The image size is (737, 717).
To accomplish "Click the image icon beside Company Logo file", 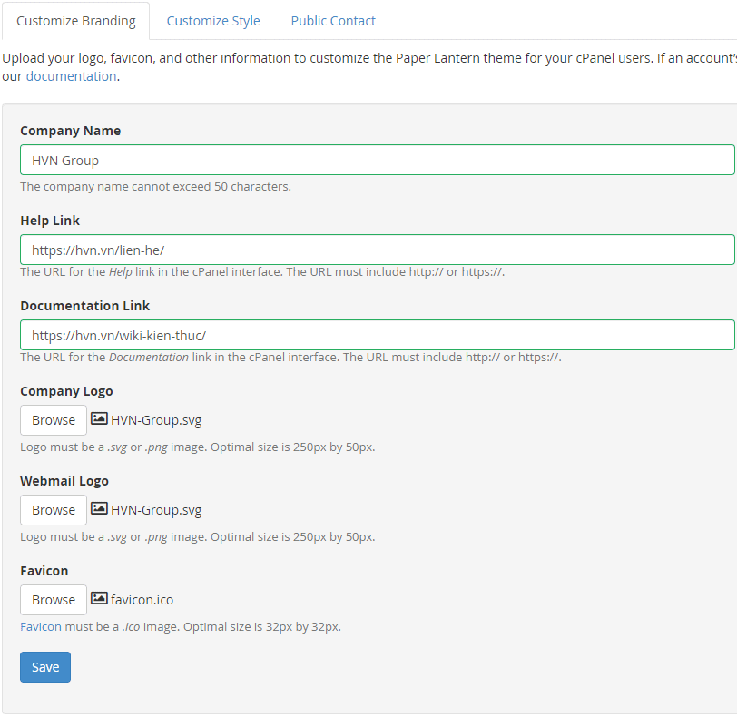I will [99, 419].
